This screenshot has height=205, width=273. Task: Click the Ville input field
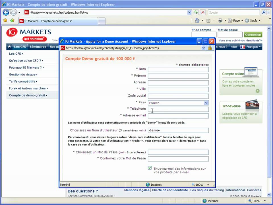[178, 89]
